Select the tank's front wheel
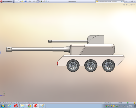This screenshot has height=108, width=136. coord(73,66)
